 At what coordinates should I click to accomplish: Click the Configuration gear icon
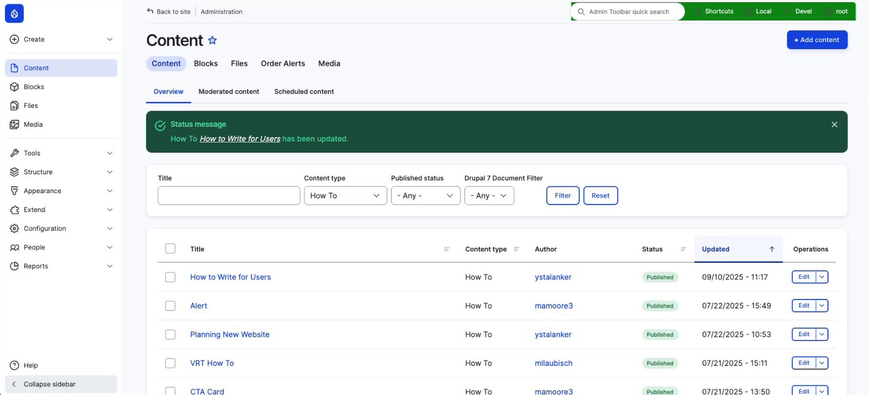(x=15, y=229)
